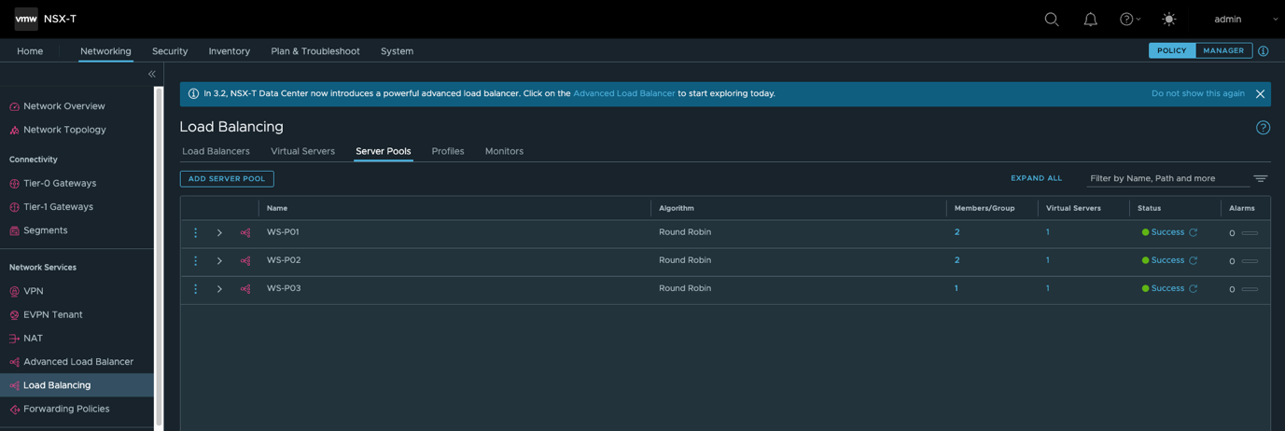Open the System tab

pos(397,51)
